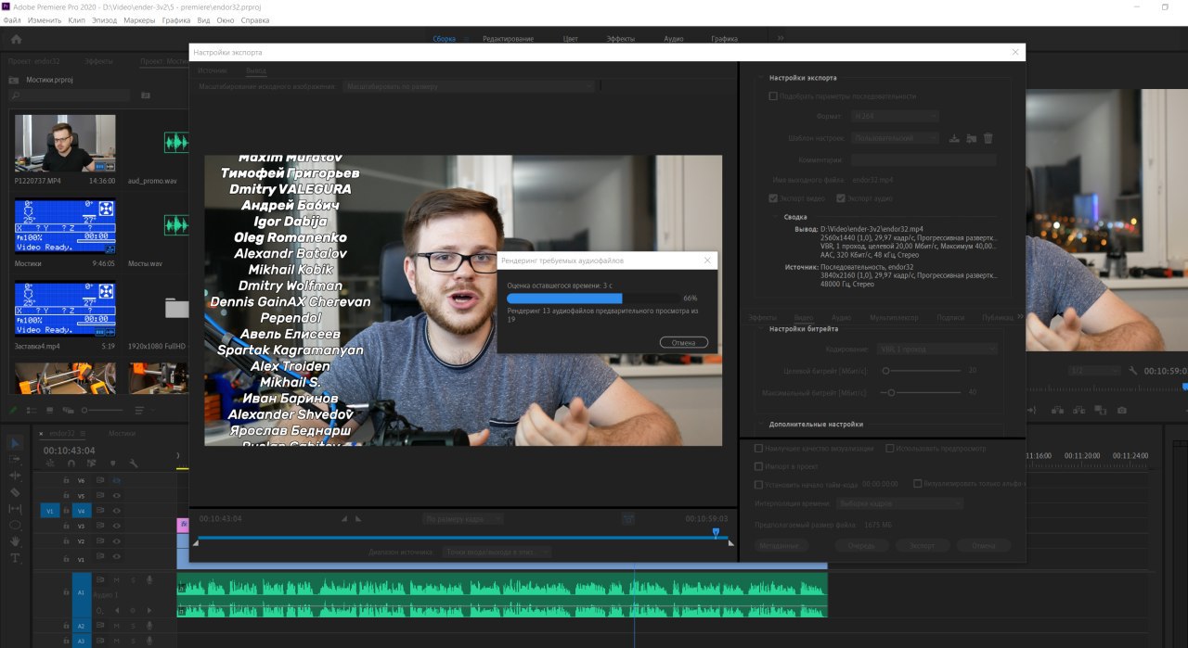This screenshot has width=1188, height=648.
Task: Solo audio track A2
Action: click(x=133, y=626)
